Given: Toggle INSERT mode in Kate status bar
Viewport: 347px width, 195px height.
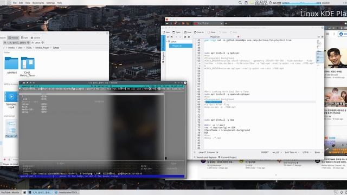Looking at the screenshot, I should point(265,152).
